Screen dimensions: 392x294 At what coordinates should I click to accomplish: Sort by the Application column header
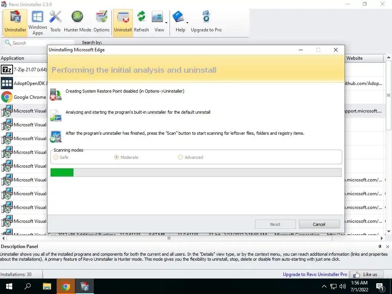pos(24,58)
